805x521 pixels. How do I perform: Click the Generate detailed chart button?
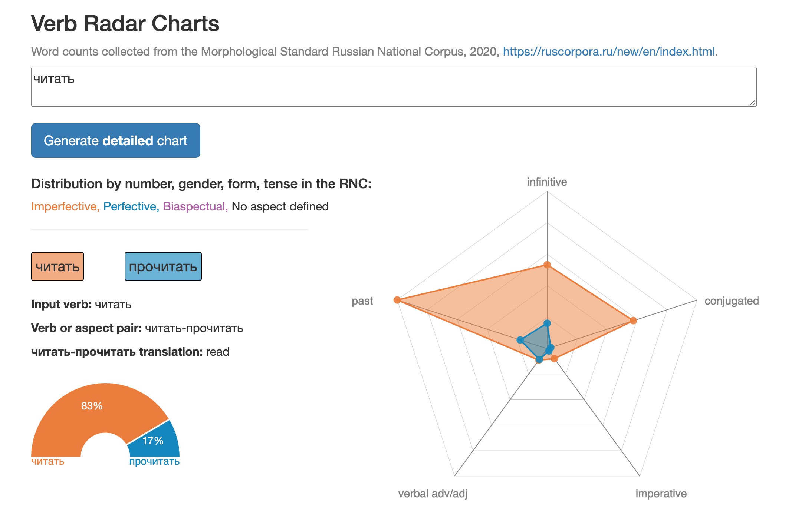click(x=116, y=140)
